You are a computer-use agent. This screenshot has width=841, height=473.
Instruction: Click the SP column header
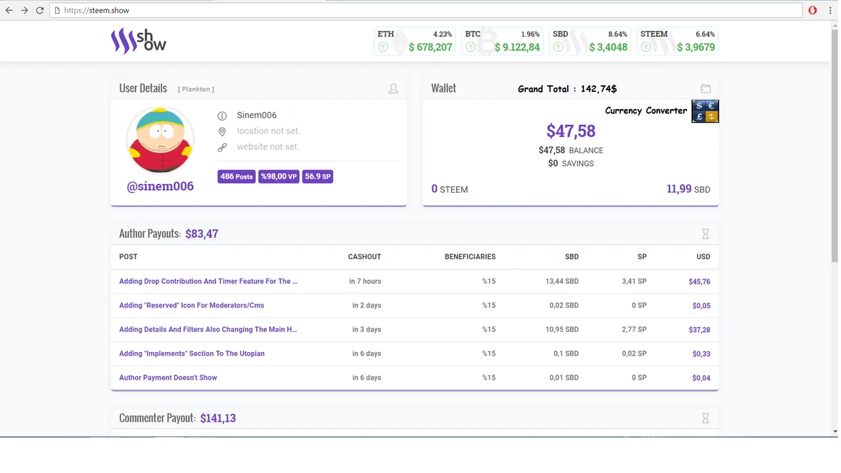tap(642, 257)
